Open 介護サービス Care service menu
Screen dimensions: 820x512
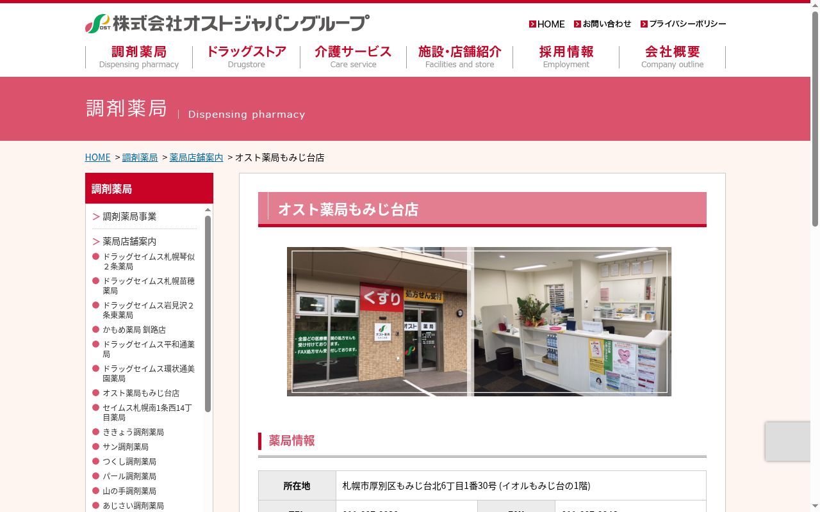(x=353, y=57)
